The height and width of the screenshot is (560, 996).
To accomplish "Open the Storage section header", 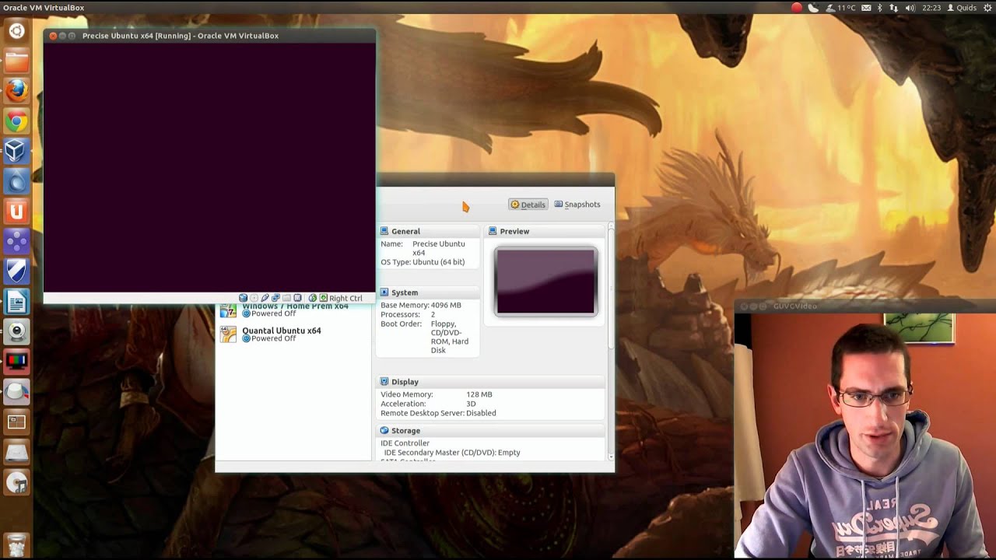I will pyautogui.click(x=491, y=431).
